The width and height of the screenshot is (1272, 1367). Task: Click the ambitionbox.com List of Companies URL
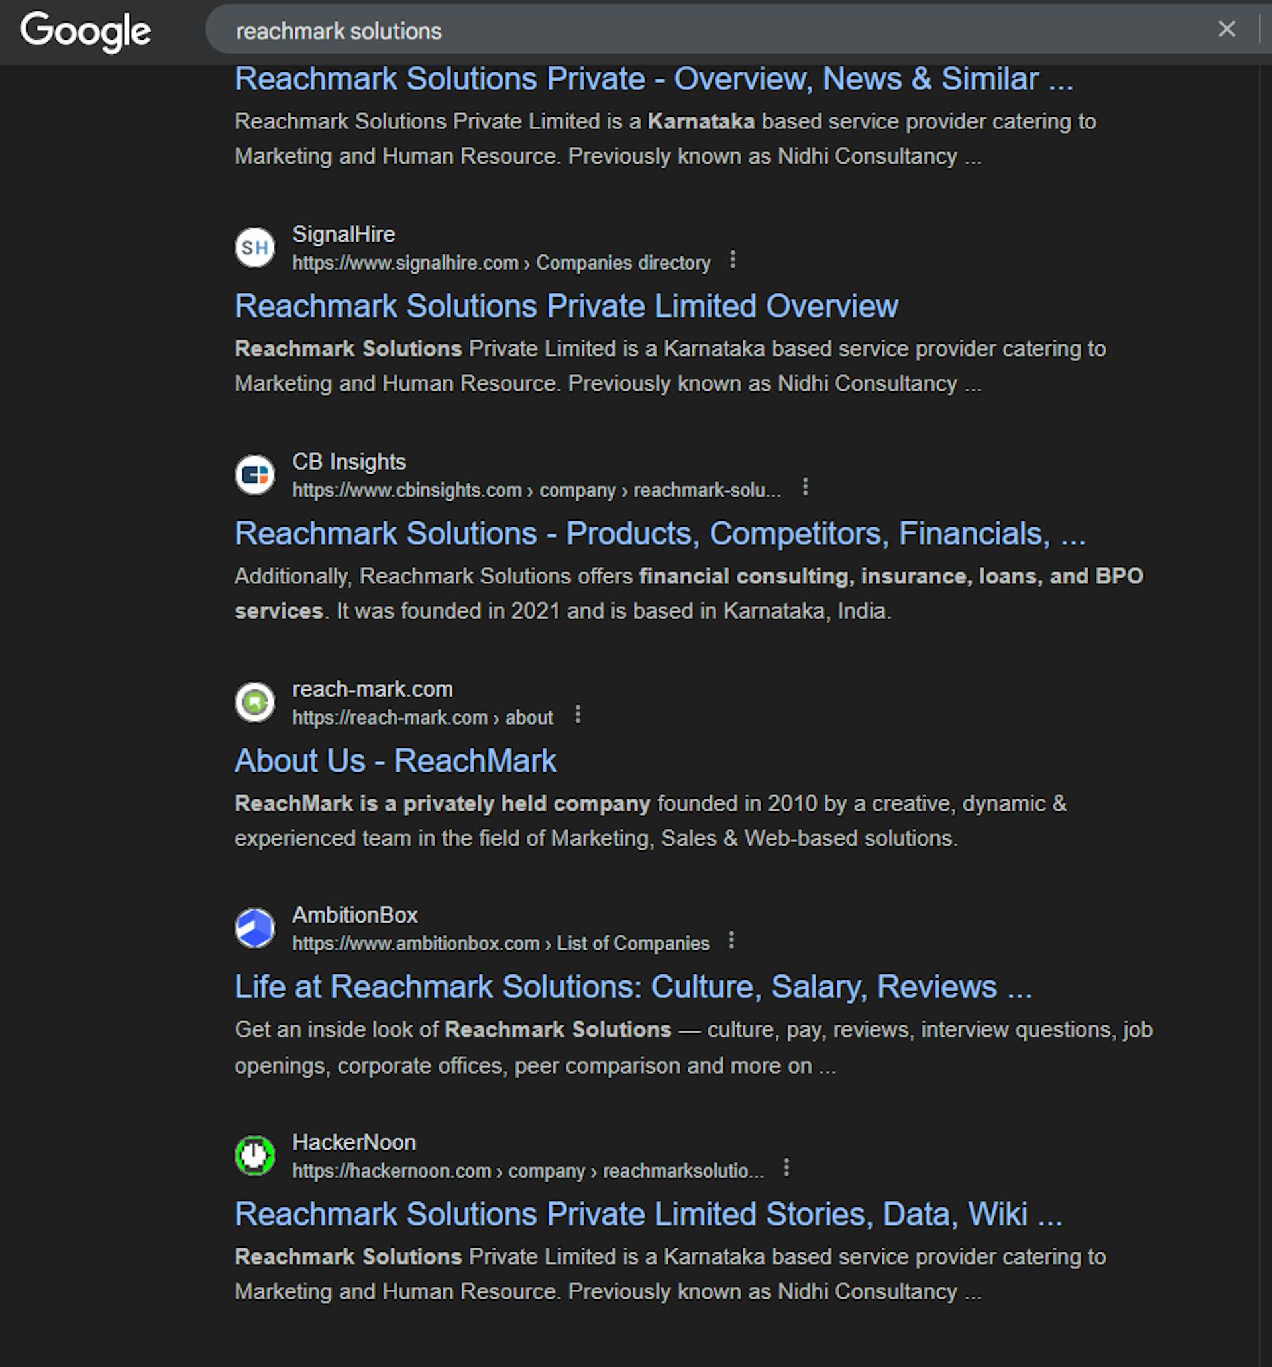click(501, 944)
